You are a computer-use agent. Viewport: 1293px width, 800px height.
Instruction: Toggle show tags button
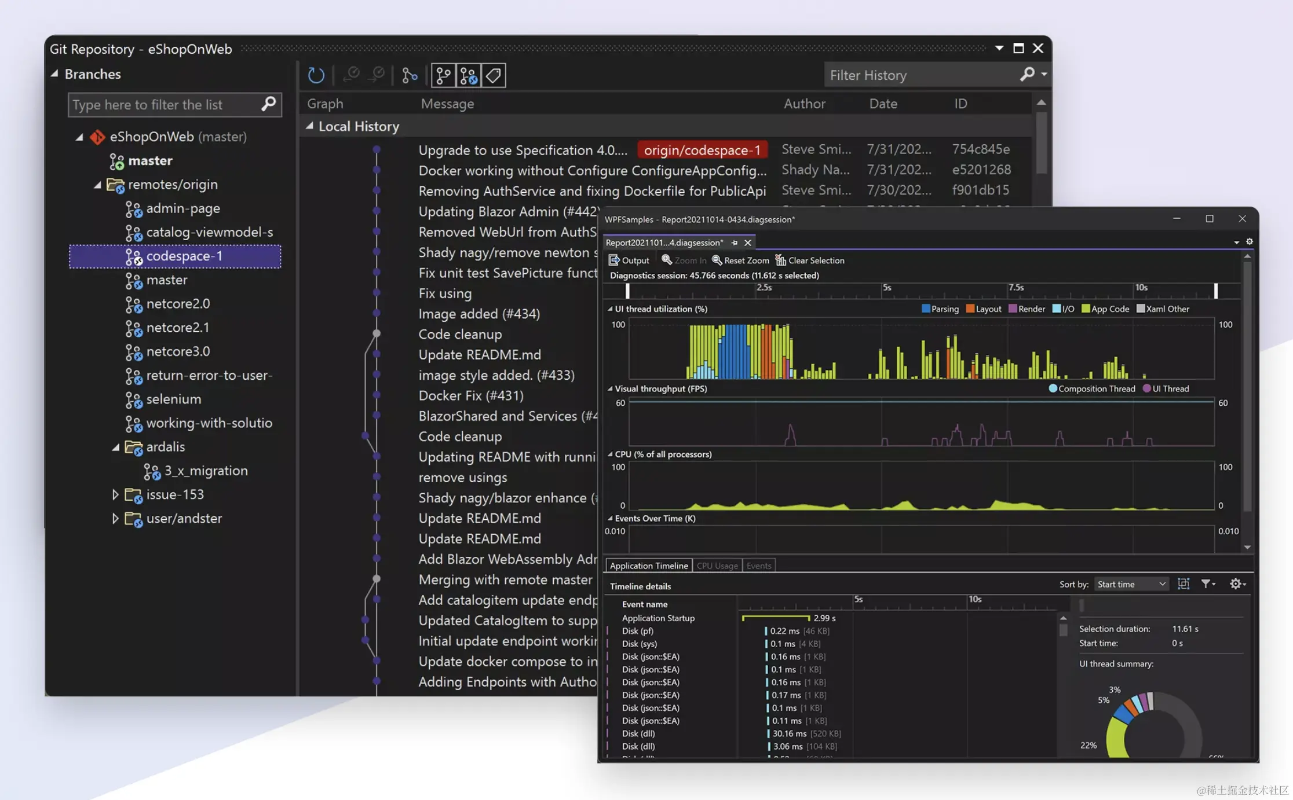click(493, 75)
